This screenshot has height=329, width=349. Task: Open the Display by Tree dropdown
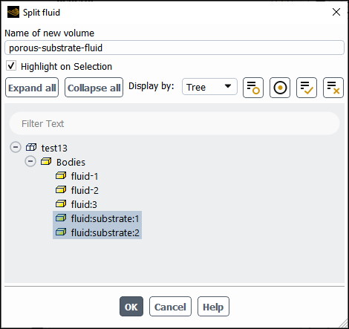(x=209, y=87)
